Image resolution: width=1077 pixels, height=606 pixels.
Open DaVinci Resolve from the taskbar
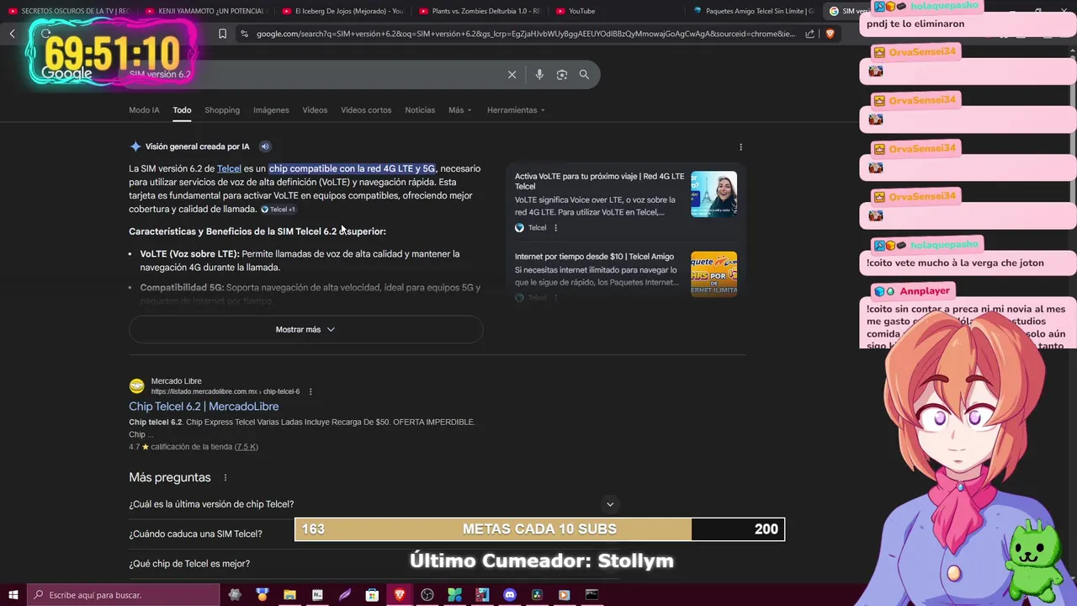(x=537, y=595)
